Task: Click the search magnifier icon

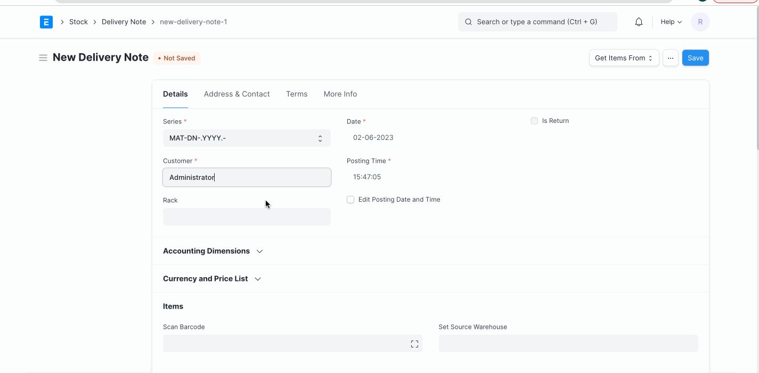Action: click(x=468, y=22)
